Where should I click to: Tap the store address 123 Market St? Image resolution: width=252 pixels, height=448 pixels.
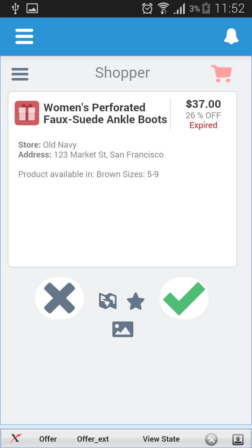pos(108,155)
